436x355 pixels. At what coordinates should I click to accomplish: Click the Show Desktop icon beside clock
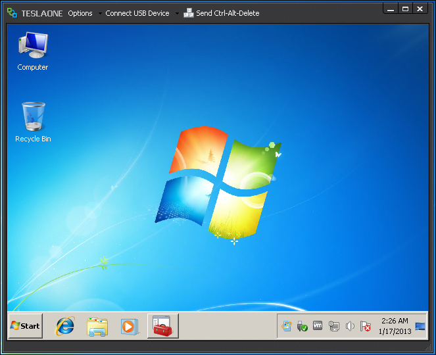420,326
